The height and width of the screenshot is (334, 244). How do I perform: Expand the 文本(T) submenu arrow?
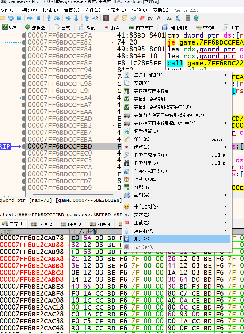click(x=226, y=215)
